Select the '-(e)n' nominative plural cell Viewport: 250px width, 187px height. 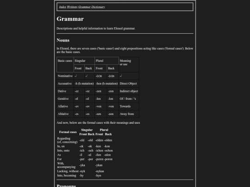coord(100,76)
